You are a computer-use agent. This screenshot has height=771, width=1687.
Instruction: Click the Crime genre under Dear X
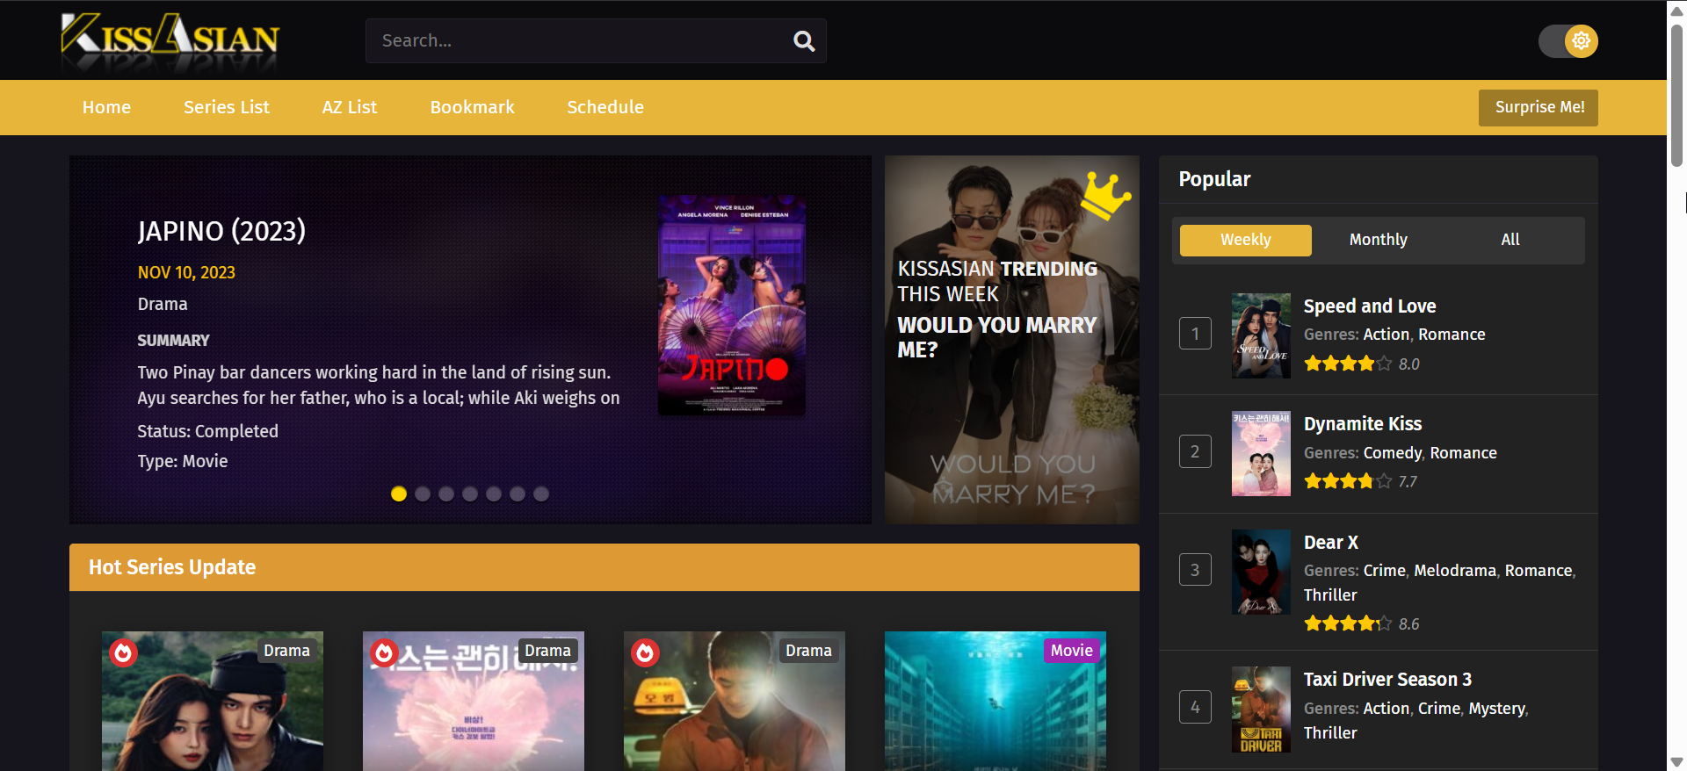[1385, 571]
